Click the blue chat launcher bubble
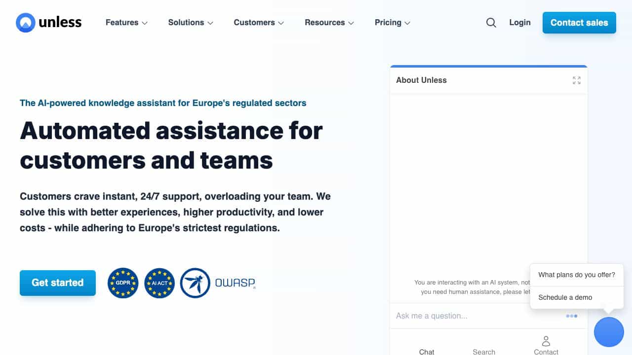Viewport: 632px width, 355px height. (609, 332)
